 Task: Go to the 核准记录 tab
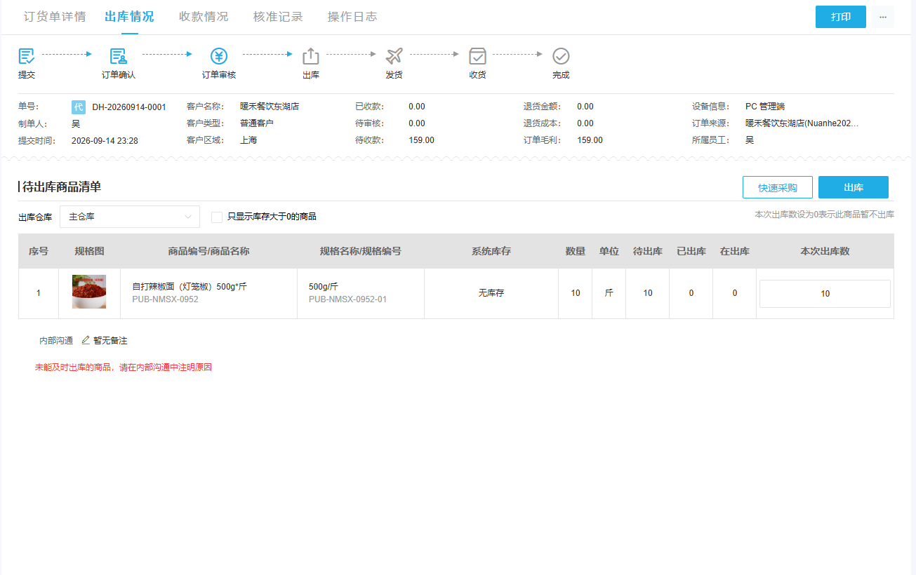click(x=278, y=17)
